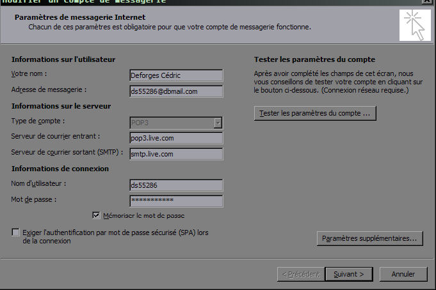The height and width of the screenshot is (290, 436).
Task: Proceed with the Suivant button
Action: [x=348, y=274]
